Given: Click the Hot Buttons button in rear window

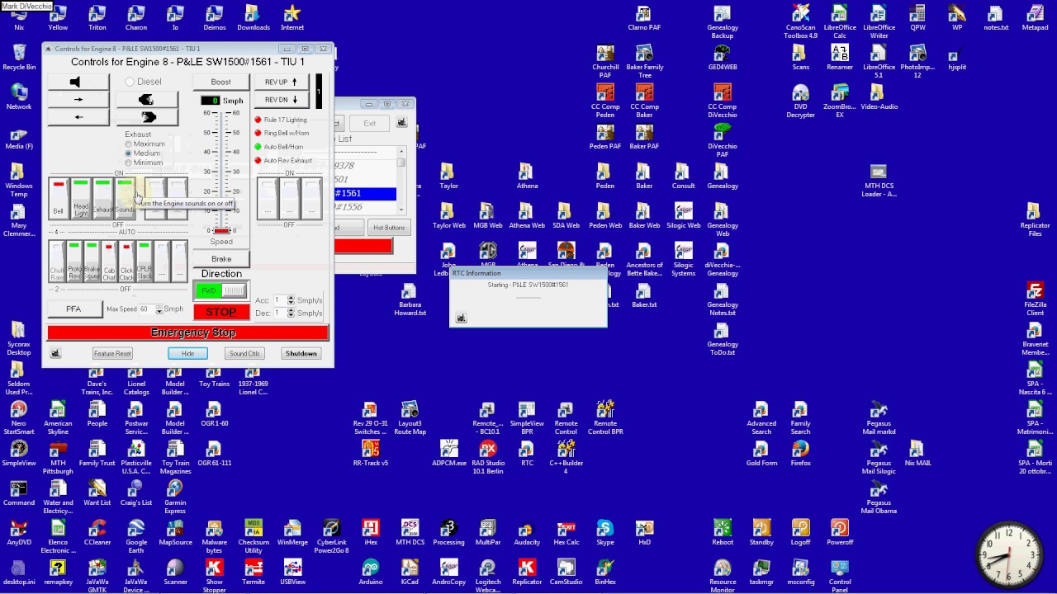Looking at the screenshot, I should (389, 228).
